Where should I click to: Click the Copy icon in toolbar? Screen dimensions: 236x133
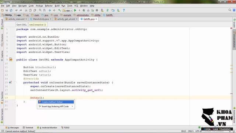coord(30,10)
